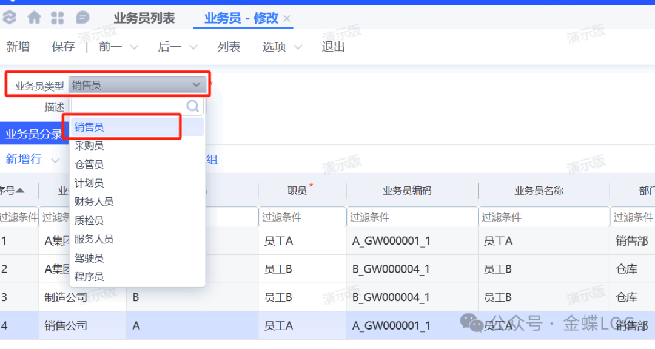Expand the 后一 dropdown arrow
The height and width of the screenshot is (349, 655).
pos(193,47)
